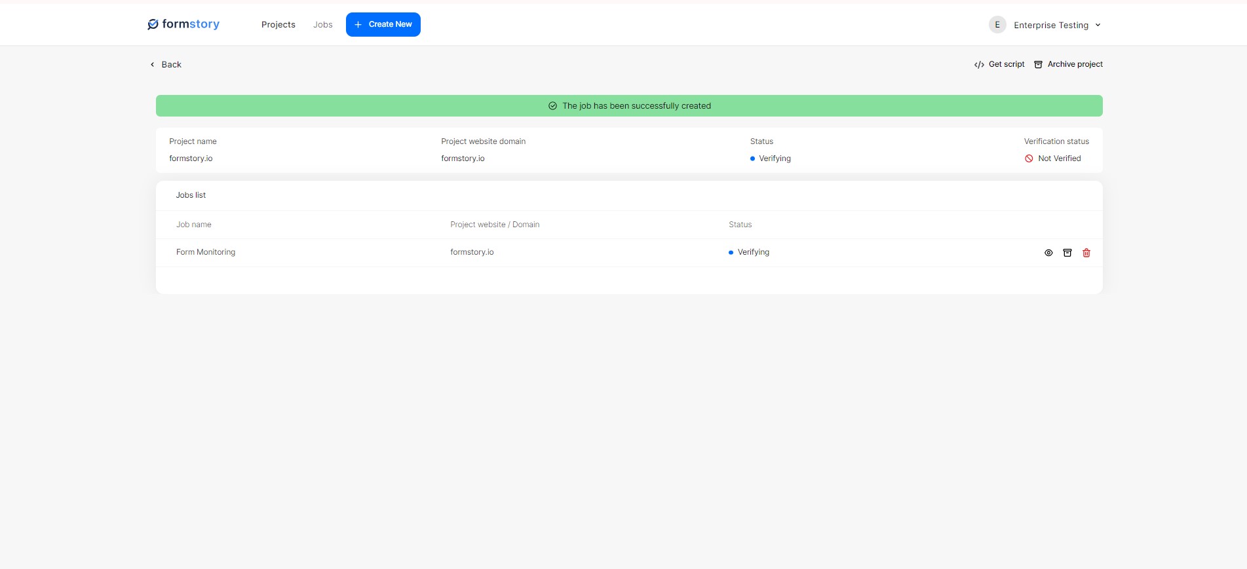Image resolution: width=1247 pixels, height=569 pixels.
Task: Click the project Verifying status value
Action: tap(771, 158)
